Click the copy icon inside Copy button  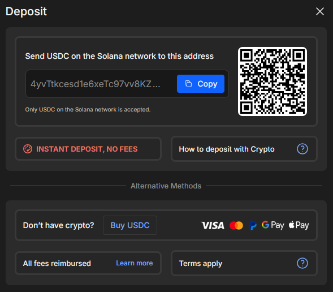(x=188, y=84)
